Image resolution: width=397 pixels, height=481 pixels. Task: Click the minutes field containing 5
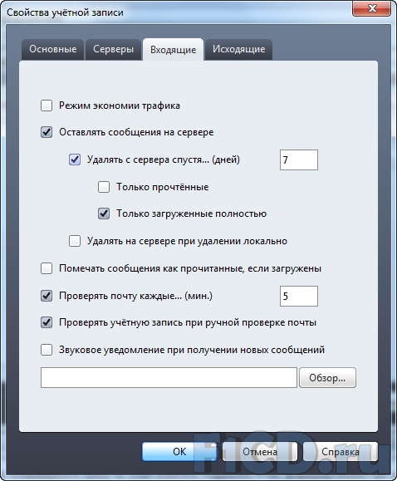tap(299, 296)
